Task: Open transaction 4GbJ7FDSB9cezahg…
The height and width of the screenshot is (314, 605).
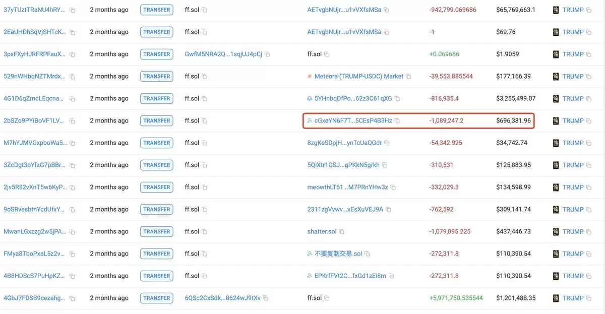Action: coord(34,298)
